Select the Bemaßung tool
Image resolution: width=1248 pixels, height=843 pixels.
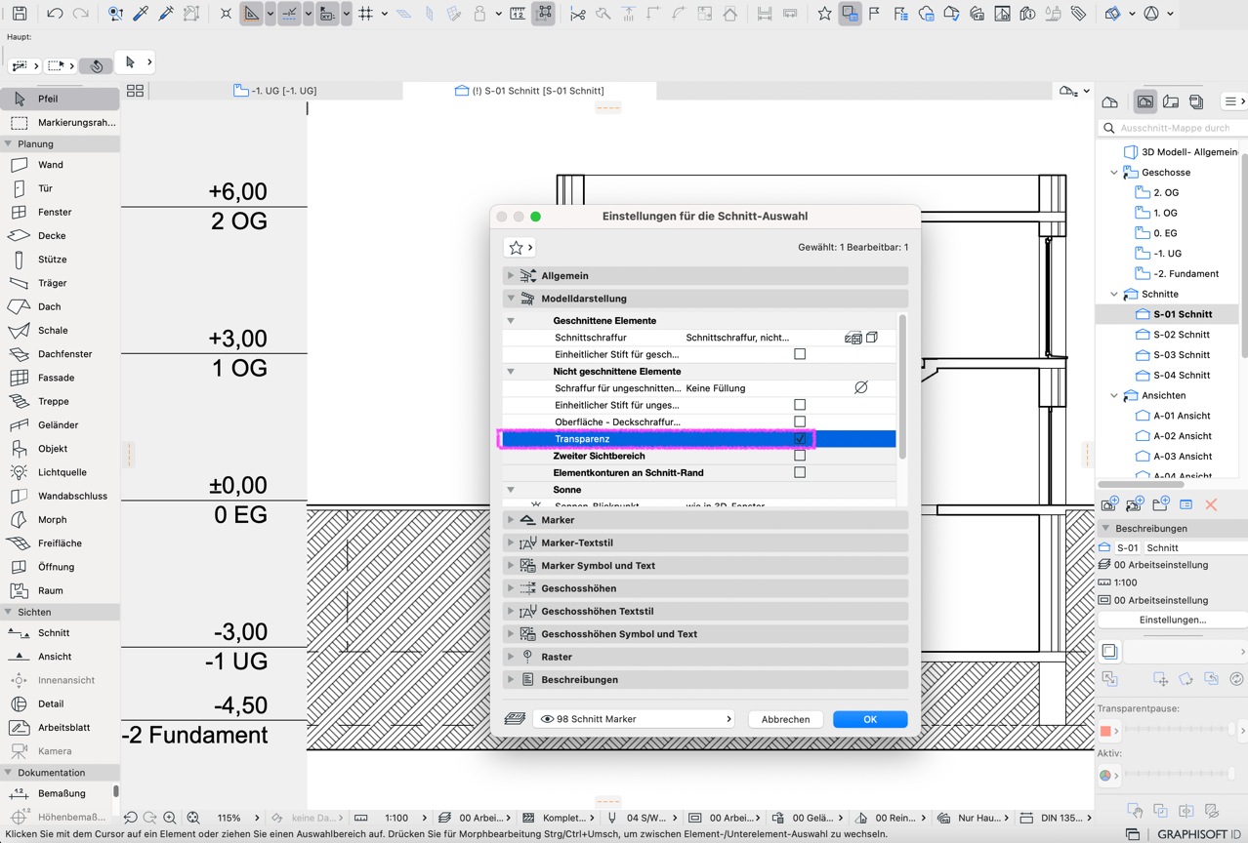(x=59, y=793)
